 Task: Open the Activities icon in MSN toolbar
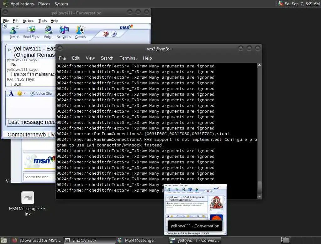click(64, 32)
